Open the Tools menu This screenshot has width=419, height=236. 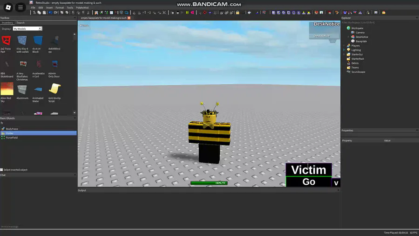(x=70, y=8)
